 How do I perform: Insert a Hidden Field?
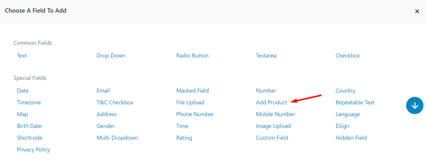point(351,138)
